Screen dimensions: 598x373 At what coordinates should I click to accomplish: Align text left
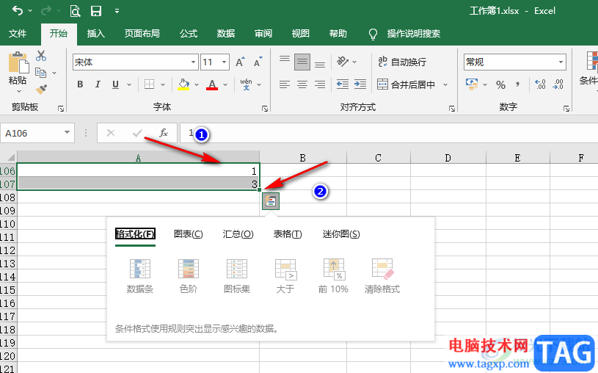[x=285, y=84]
